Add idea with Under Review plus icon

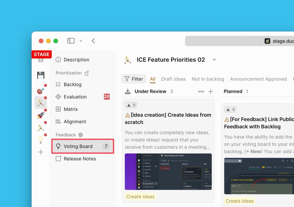tap(211, 91)
